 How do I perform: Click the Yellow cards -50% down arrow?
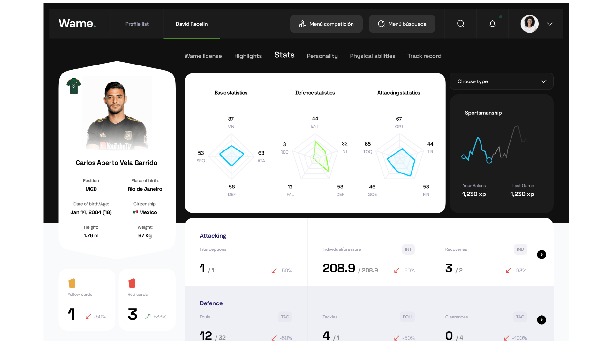(x=88, y=317)
